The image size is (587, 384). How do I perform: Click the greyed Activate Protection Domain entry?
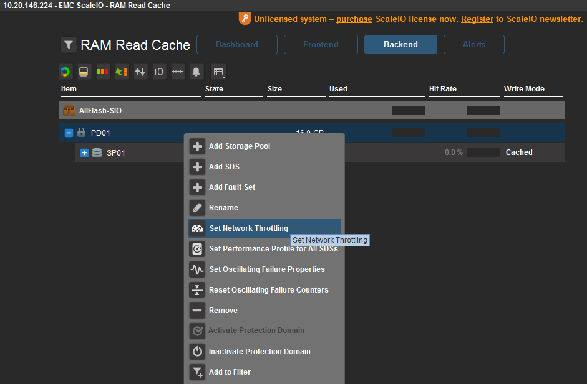point(264,330)
